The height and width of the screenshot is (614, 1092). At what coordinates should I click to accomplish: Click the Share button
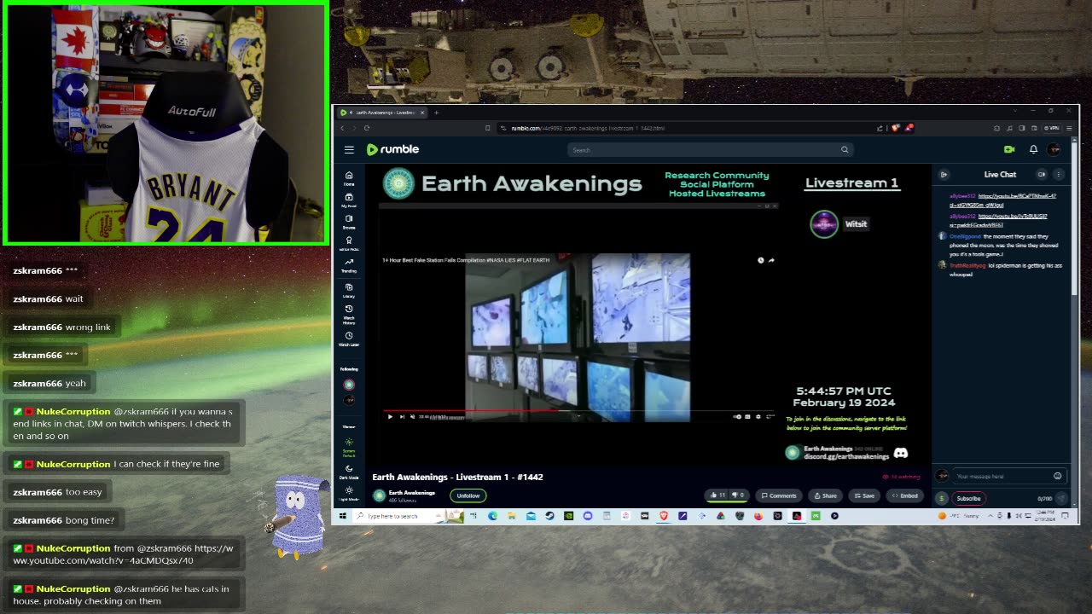pyautogui.click(x=825, y=495)
